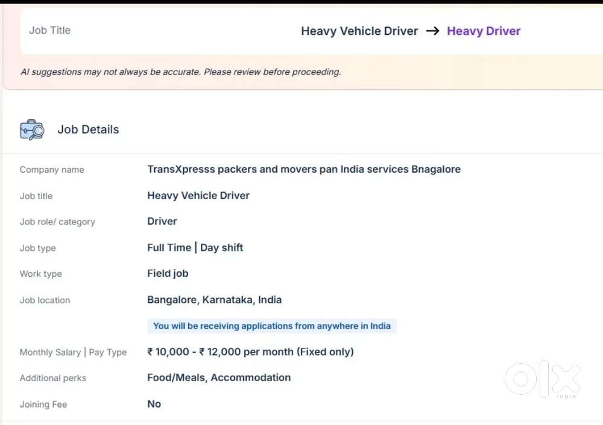Screen dimensions: 603x425
Task: Click the Bangalore, Karnataka, India location
Action: click(x=214, y=300)
